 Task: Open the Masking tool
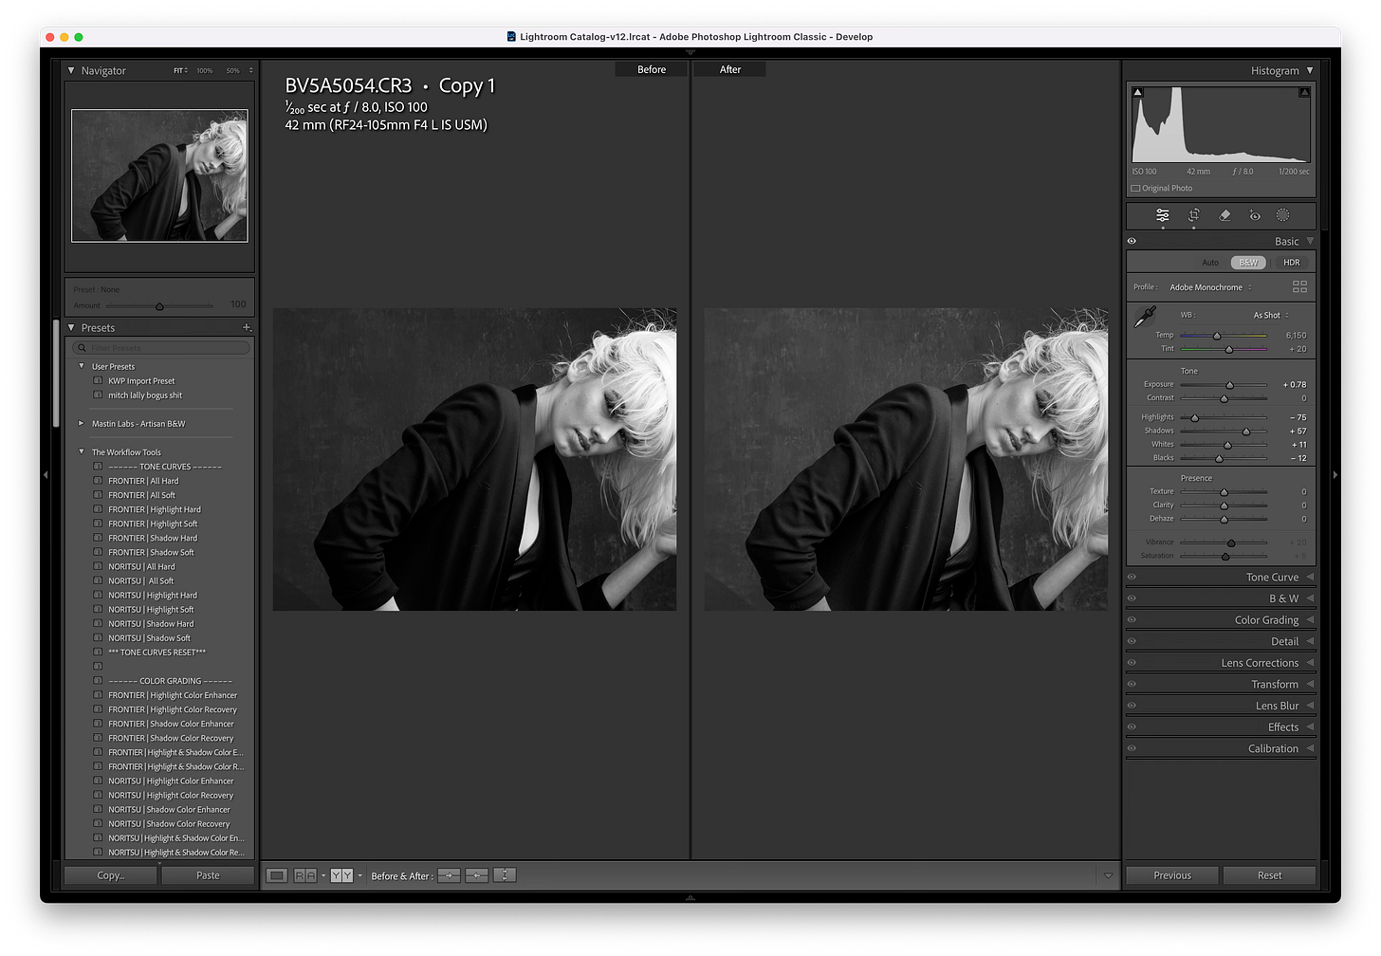1282,215
